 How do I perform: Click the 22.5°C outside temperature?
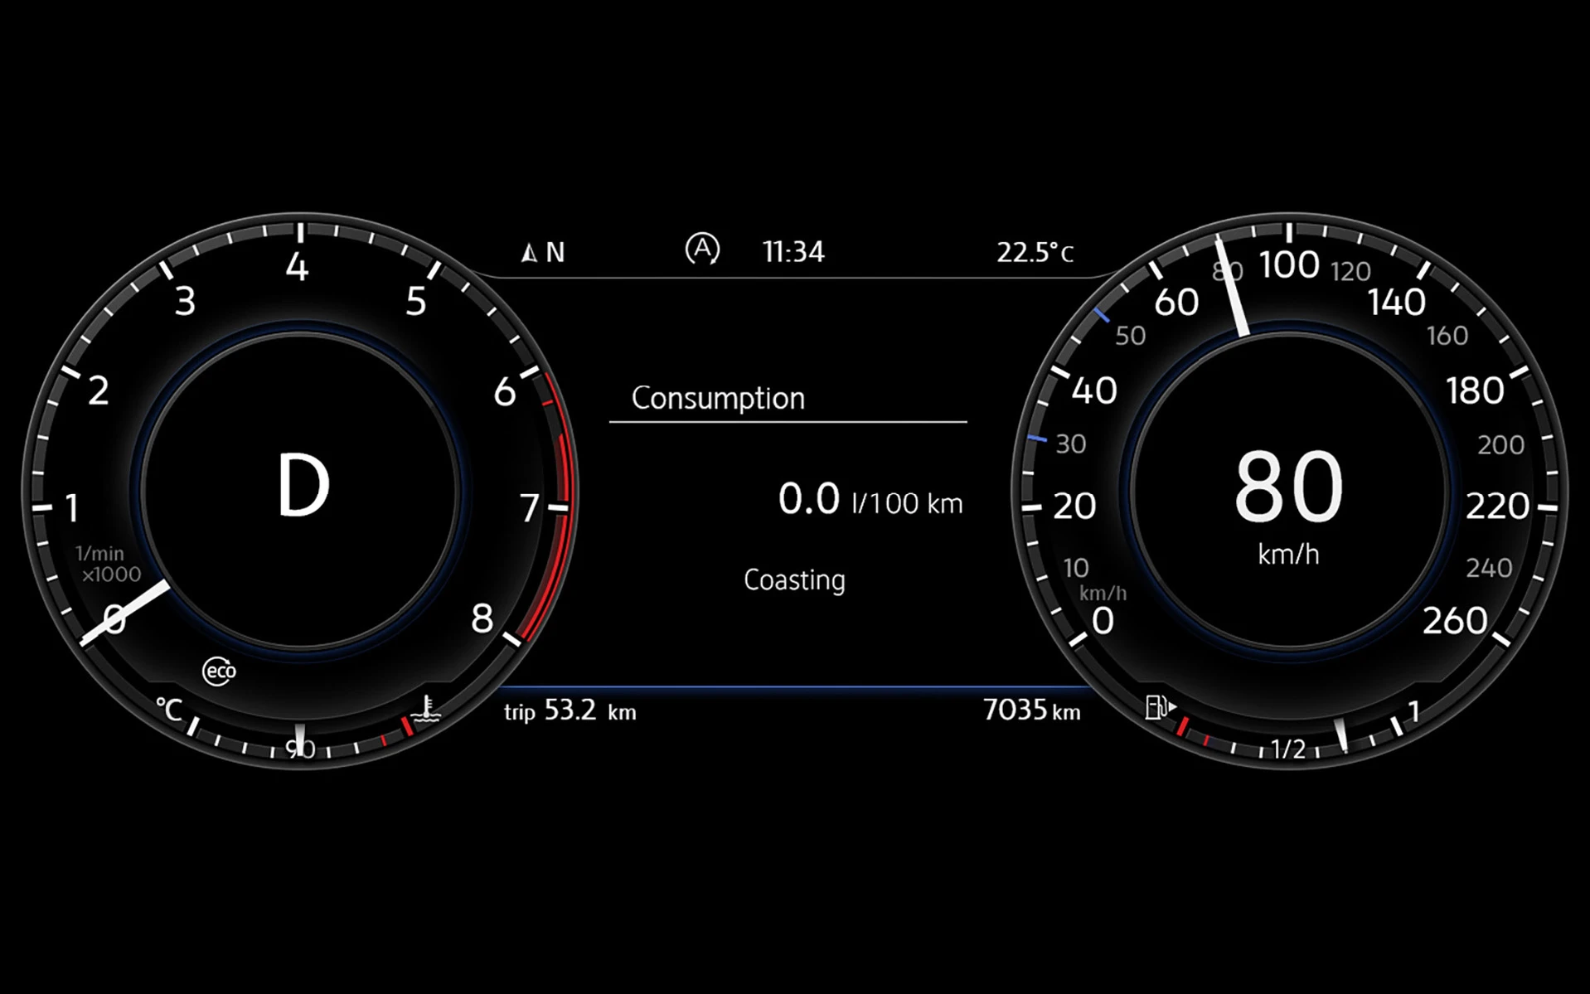pyautogui.click(x=1035, y=252)
